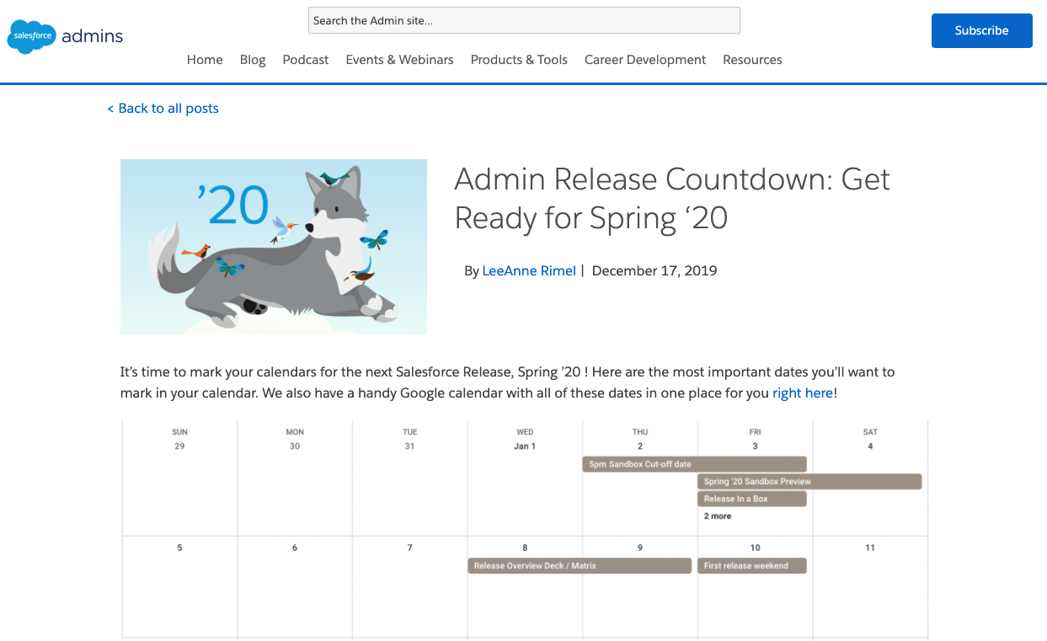Click calendar date 6
The height and width of the screenshot is (641, 1047).
pyautogui.click(x=295, y=548)
